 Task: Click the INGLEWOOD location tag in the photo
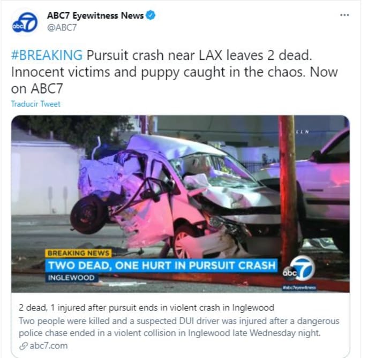(71, 278)
